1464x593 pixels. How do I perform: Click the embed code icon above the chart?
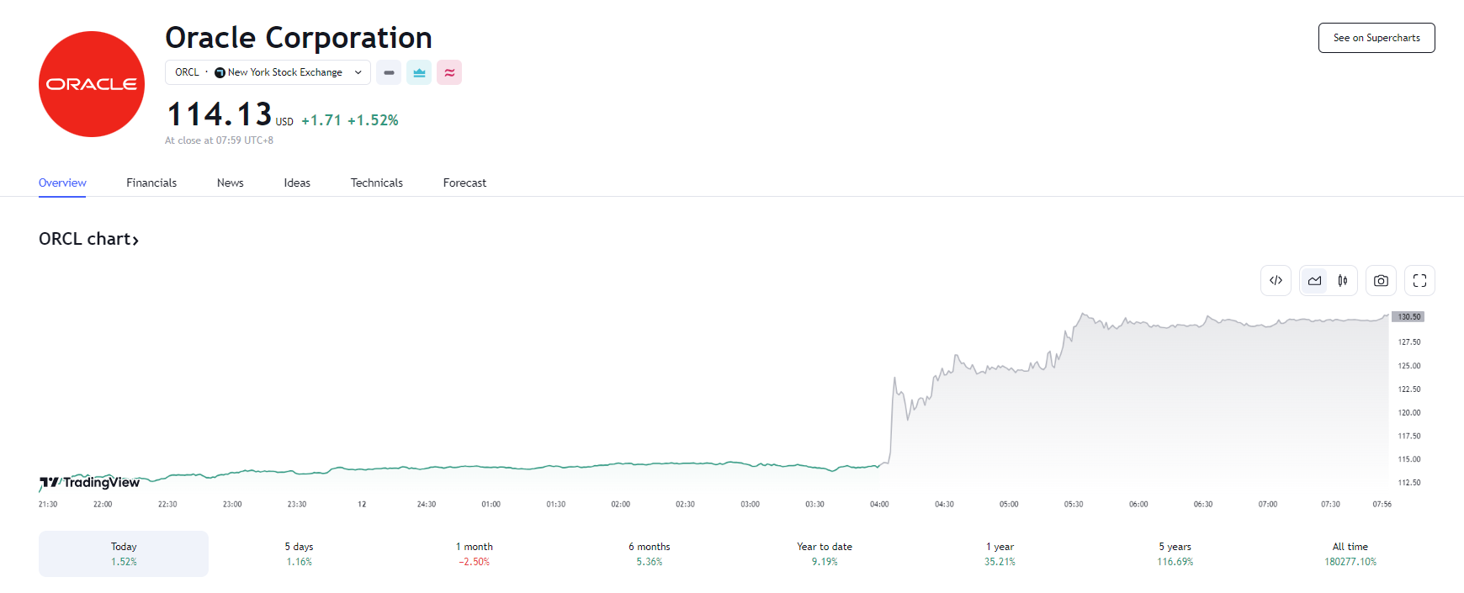(1276, 281)
